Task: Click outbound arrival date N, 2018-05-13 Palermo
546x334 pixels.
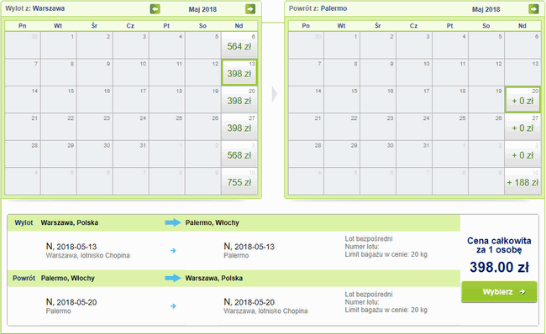Action: (249, 247)
